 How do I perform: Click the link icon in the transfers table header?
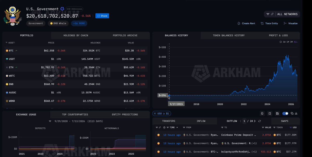[x=160, y=128]
